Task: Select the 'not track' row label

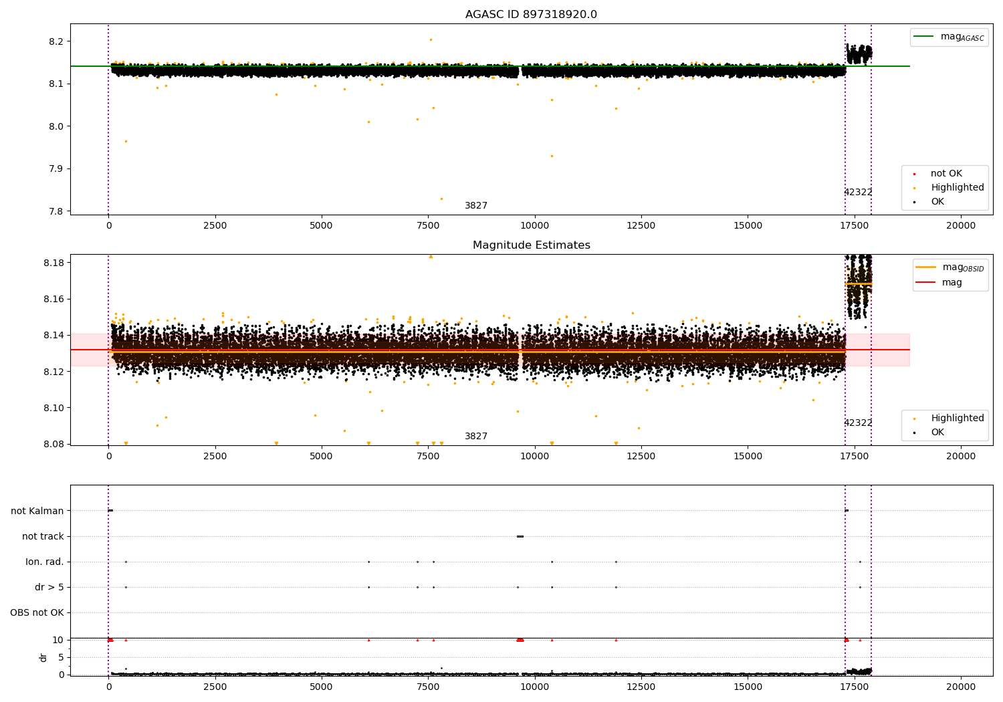Action: 43,536
